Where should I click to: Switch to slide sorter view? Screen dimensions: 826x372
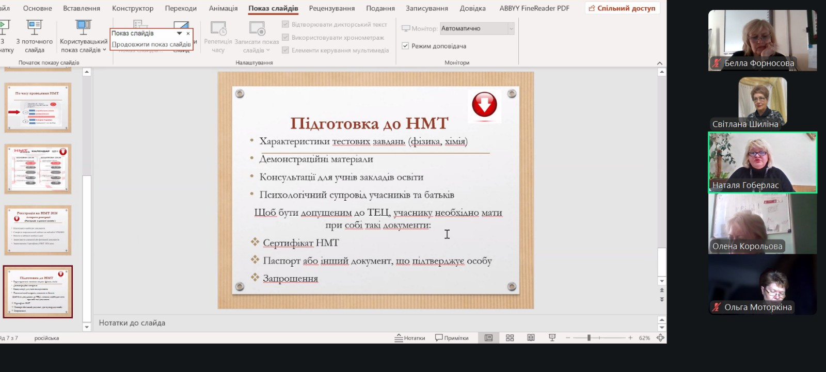(510, 338)
